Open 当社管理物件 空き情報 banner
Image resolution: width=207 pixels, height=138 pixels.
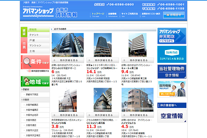pyautogui.click(x=172, y=72)
